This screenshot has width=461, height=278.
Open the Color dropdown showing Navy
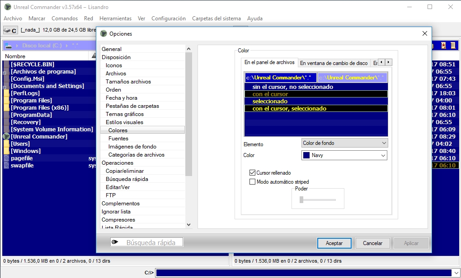pyautogui.click(x=344, y=155)
